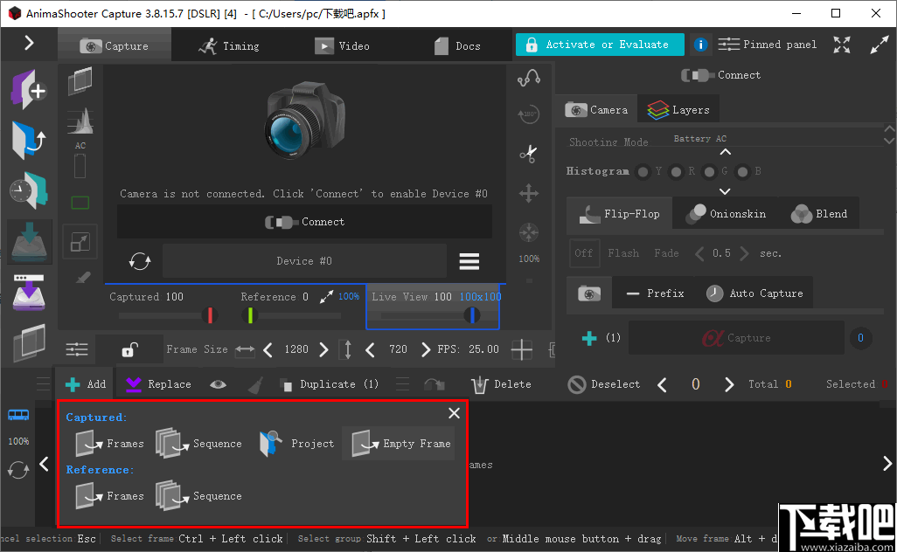Viewport: 897px width, 552px height.
Task: Toggle the frame size lock icon
Action: 130,349
